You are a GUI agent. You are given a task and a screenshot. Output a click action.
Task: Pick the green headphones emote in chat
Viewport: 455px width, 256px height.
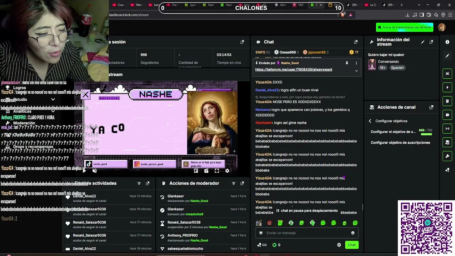coord(312,223)
